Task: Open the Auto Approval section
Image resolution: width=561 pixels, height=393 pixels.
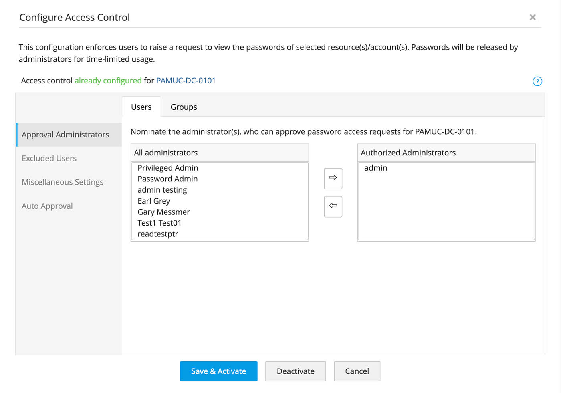Action: (47, 206)
